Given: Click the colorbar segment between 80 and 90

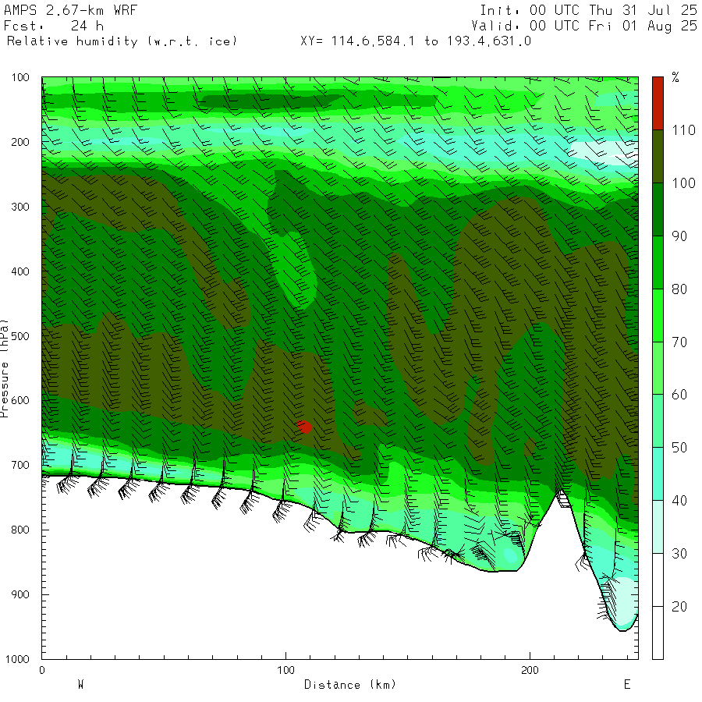Looking at the screenshot, I should pyautogui.click(x=658, y=262).
